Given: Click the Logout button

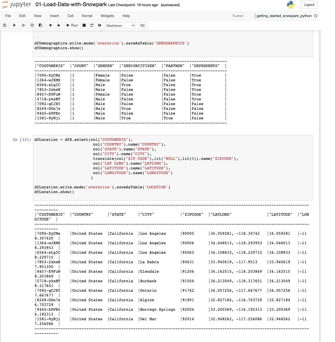Looking at the screenshot, I should pyautogui.click(x=309, y=5).
